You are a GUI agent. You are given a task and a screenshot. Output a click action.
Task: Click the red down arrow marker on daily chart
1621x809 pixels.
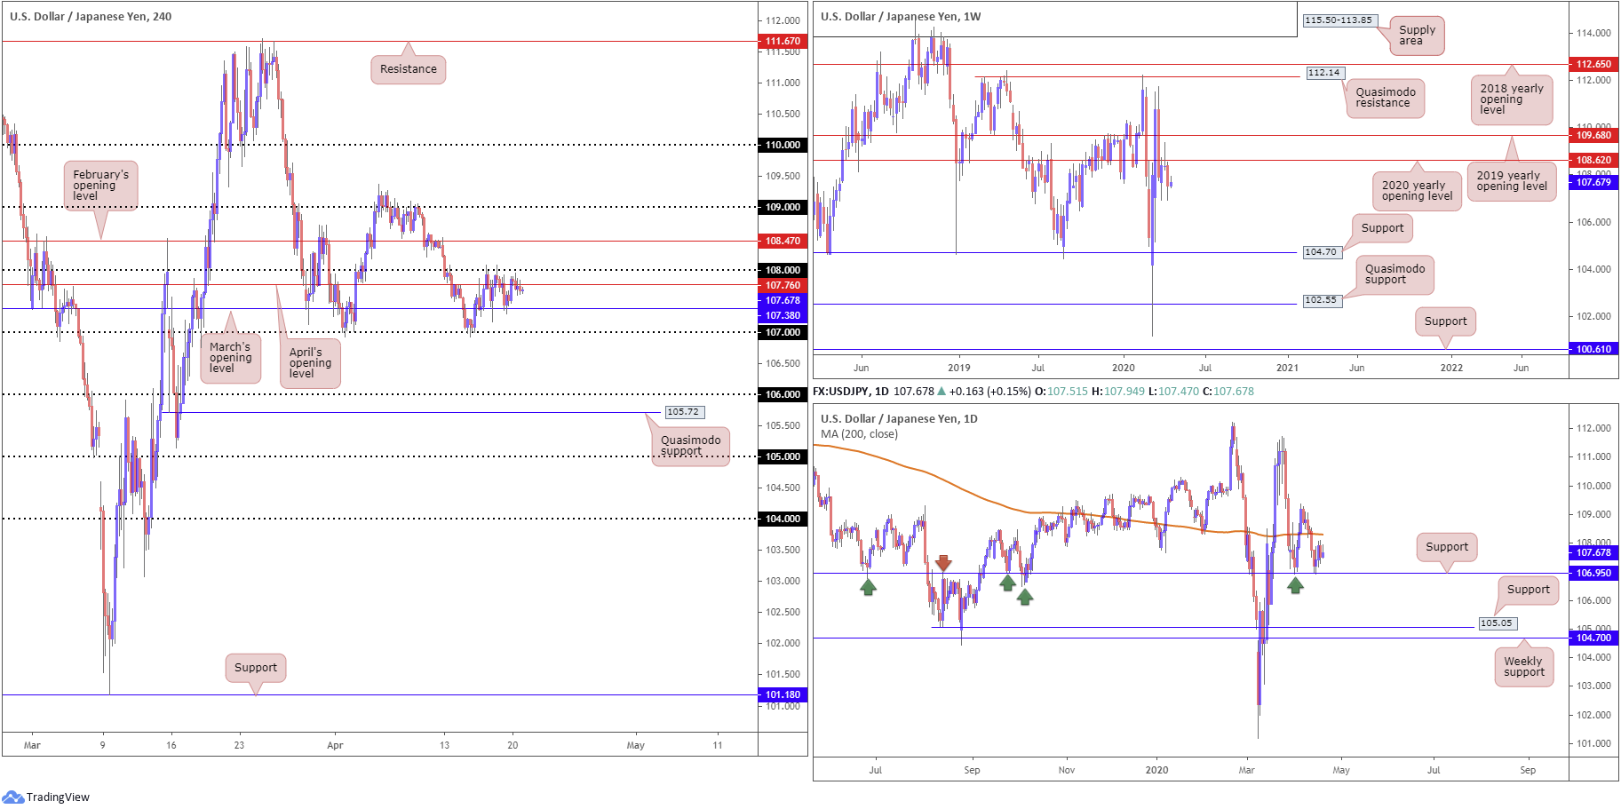[943, 563]
